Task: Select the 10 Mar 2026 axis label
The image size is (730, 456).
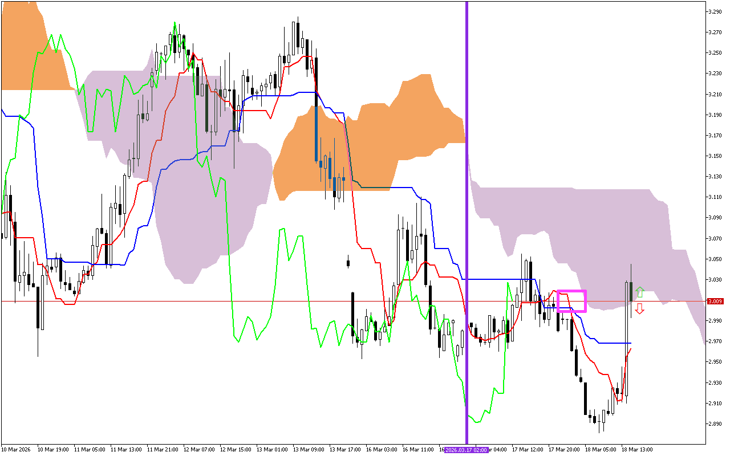Action: (x=15, y=449)
